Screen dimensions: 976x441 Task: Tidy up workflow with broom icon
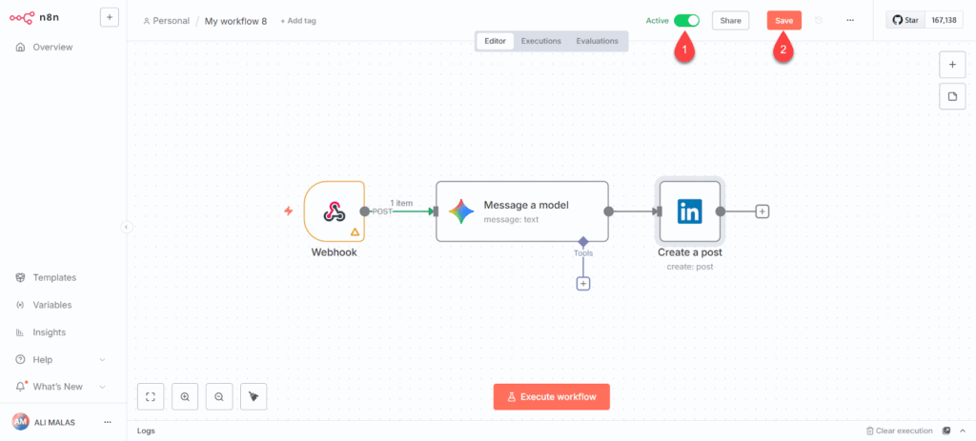click(254, 397)
